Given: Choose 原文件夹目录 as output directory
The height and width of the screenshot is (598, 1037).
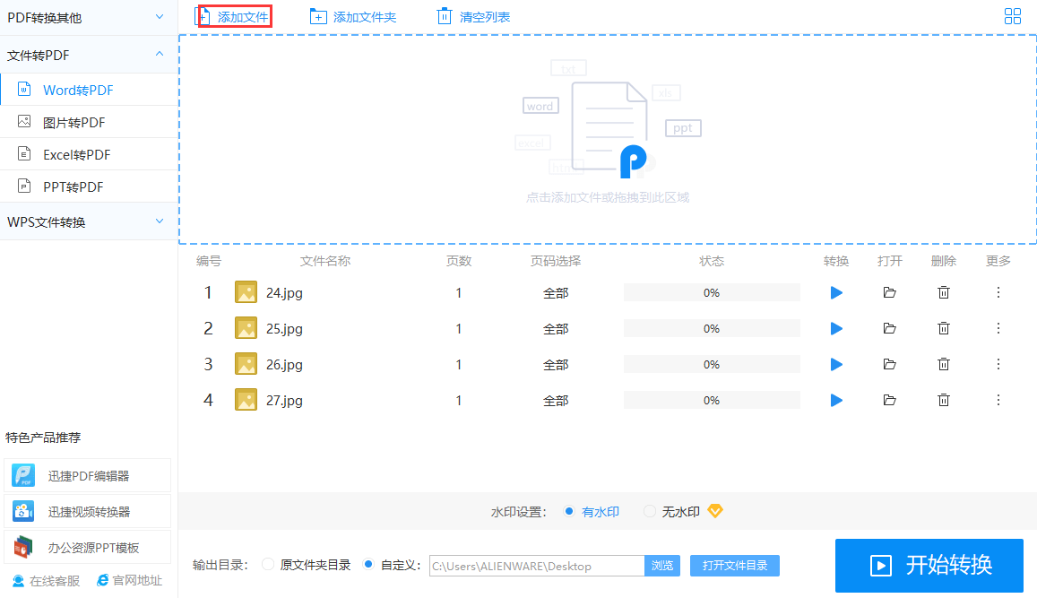Looking at the screenshot, I should 268,565.
